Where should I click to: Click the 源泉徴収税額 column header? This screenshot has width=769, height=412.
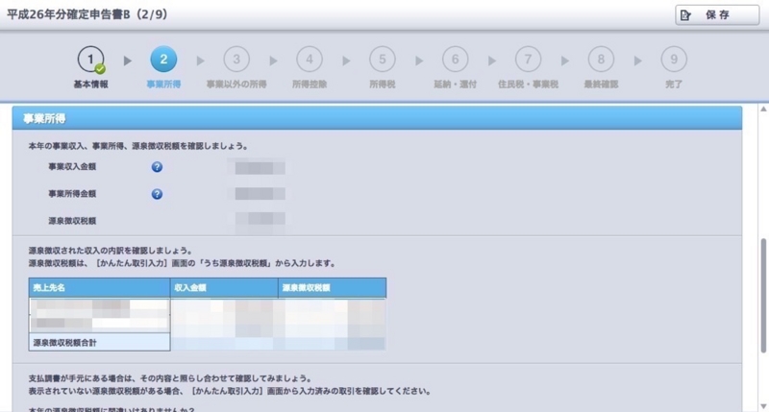pyautogui.click(x=332, y=288)
